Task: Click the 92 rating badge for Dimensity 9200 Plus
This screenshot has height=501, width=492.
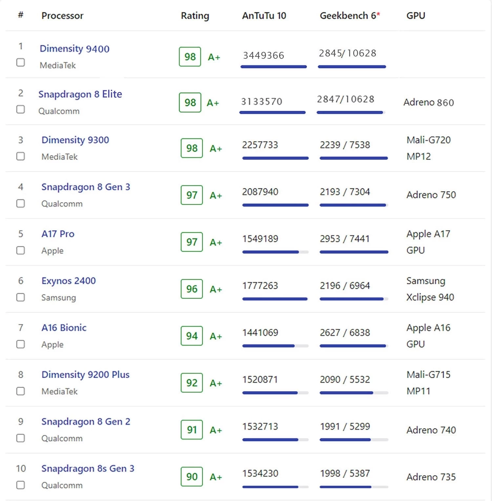Action: pyautogui.click(x=192, y=383)
